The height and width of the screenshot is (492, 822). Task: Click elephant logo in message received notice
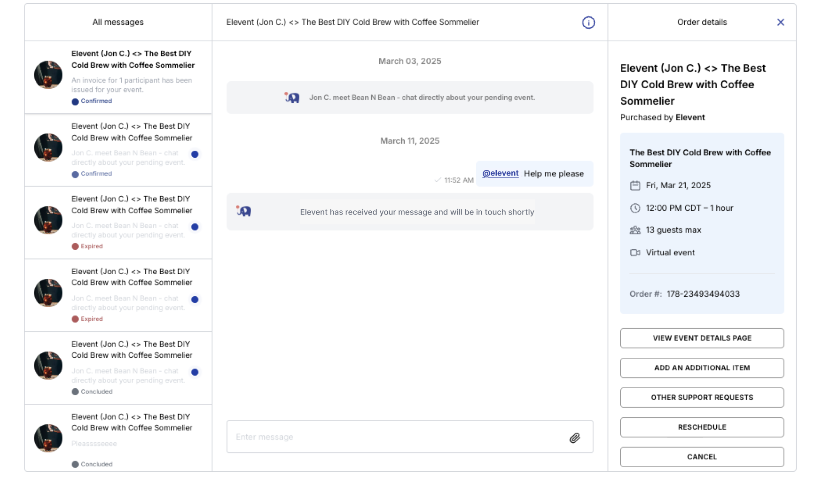(243, 211)
